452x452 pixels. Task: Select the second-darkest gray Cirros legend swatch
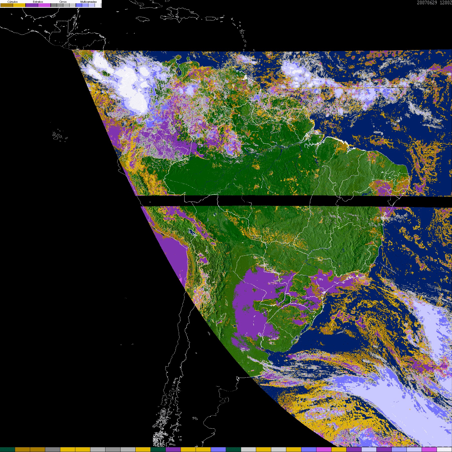60,5
